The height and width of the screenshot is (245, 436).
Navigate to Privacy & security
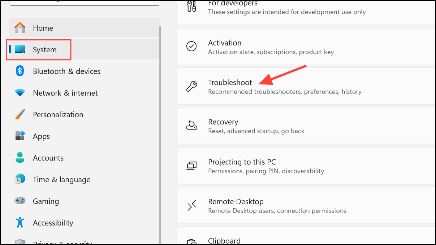[x=62, y=242]
